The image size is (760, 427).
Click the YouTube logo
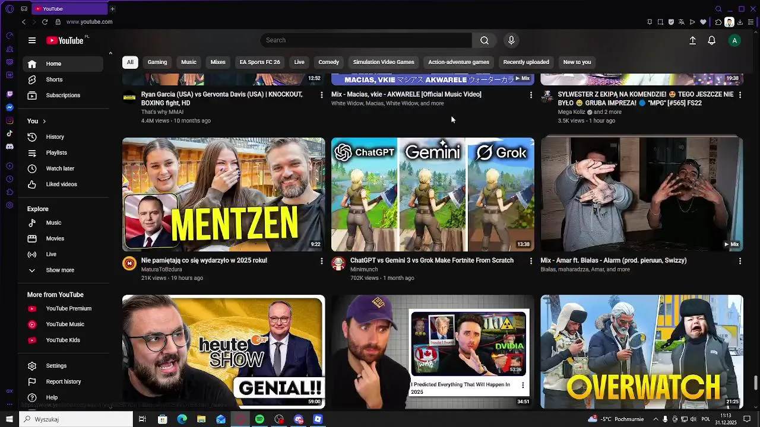[x=65, y=40]
